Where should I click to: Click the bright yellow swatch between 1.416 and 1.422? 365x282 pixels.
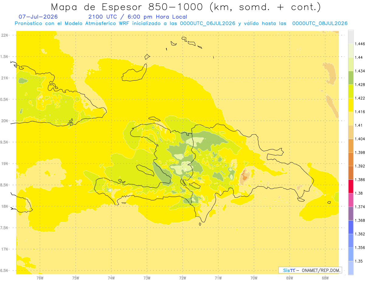pyautogui.click(x=351, y=105)
